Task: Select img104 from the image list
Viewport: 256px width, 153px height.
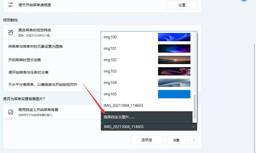Action: (147, 83)
